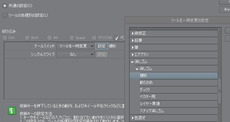Screen dimensions: 230x122
Task: Select the 共通の設定 radio button
Action: click(5, 6)
